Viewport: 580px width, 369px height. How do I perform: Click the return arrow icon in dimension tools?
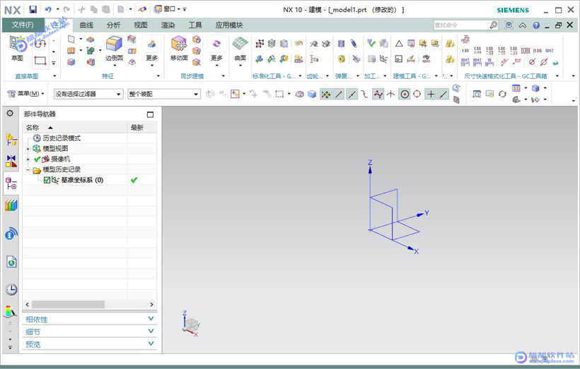pyautogui.click(x=555, y=63)
